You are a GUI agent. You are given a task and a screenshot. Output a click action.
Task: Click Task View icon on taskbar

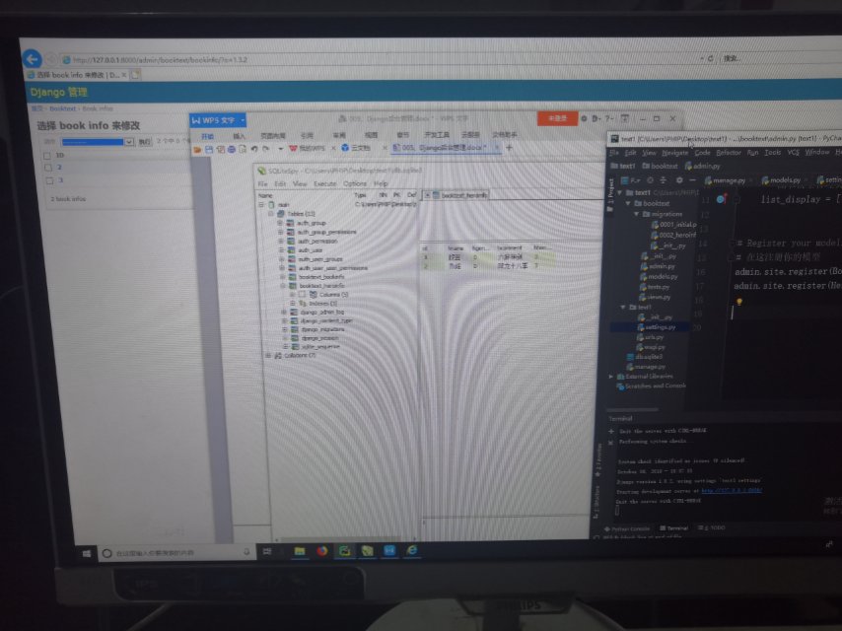click(x=267, y=551)
